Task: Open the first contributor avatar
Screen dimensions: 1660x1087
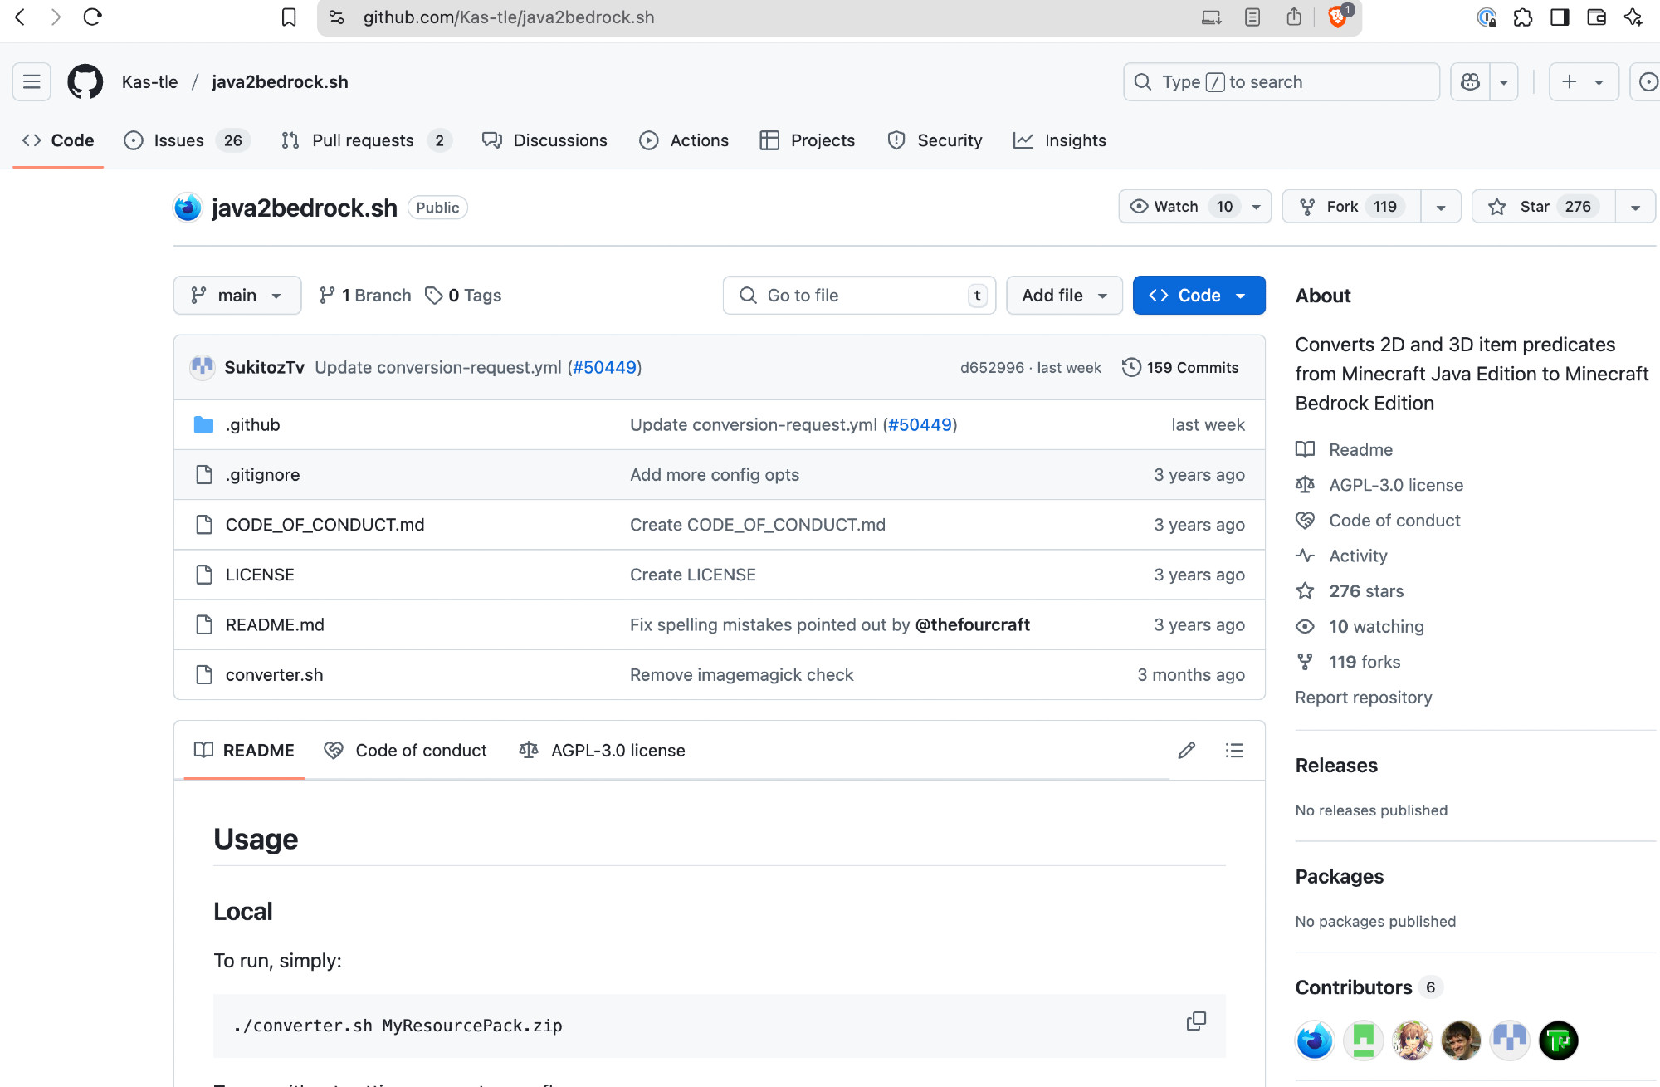Action: click(x=1315, y=1040)
